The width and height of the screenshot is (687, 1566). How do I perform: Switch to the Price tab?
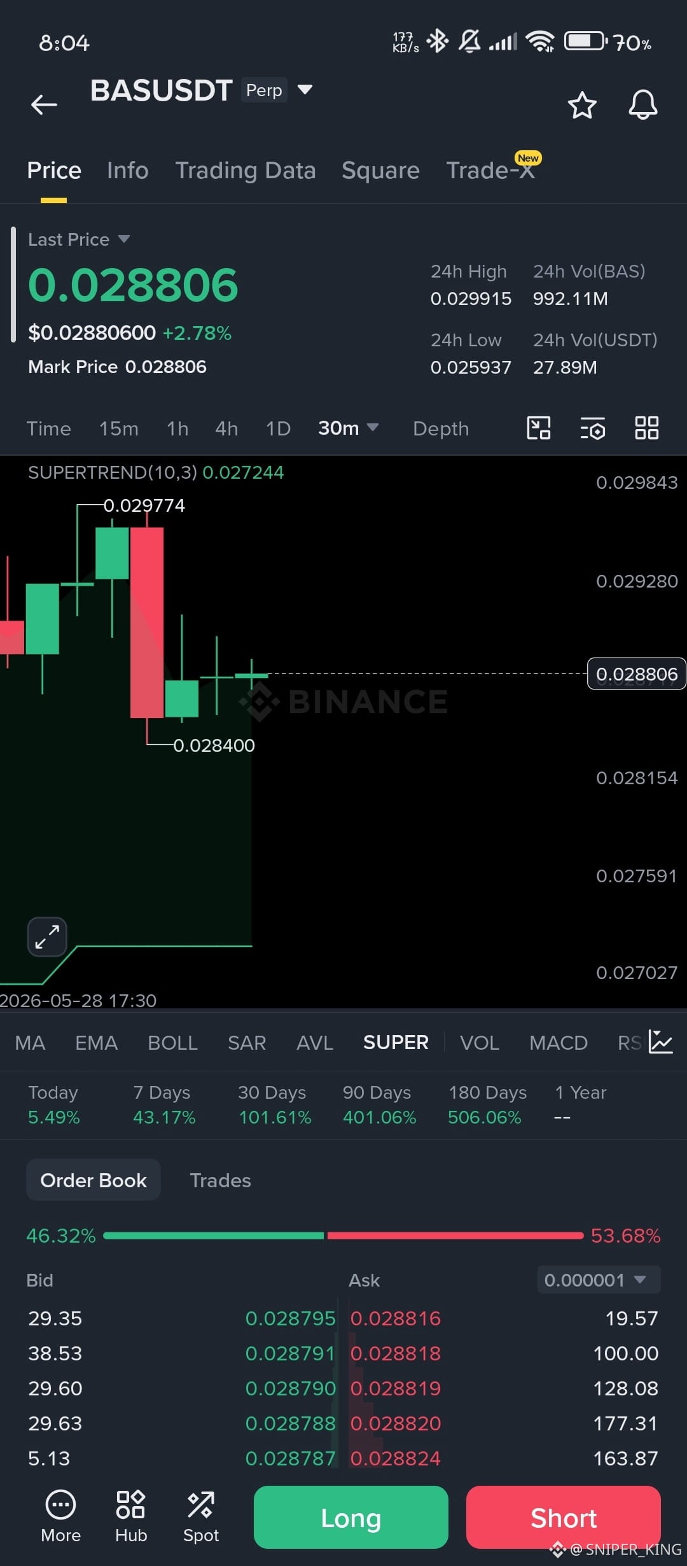[54, 171]
